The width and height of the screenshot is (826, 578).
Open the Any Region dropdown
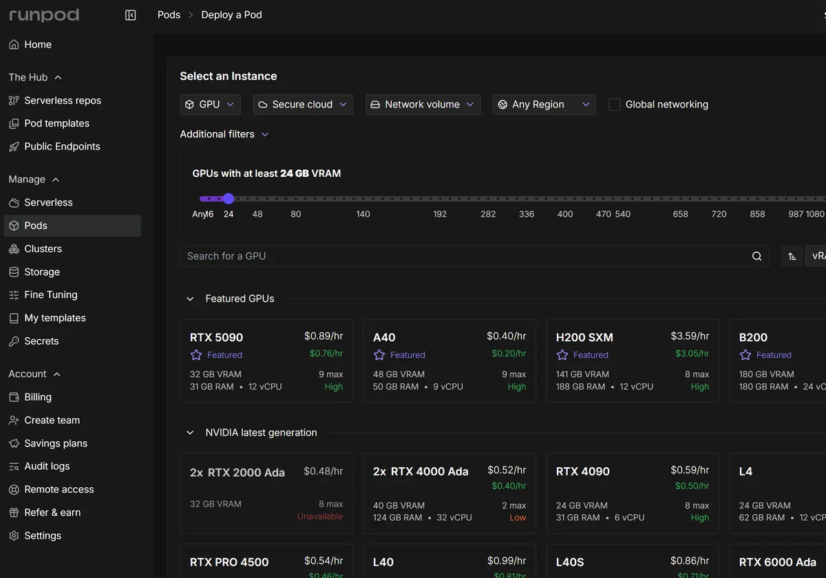pyautogui.click(x=544, y=105)
